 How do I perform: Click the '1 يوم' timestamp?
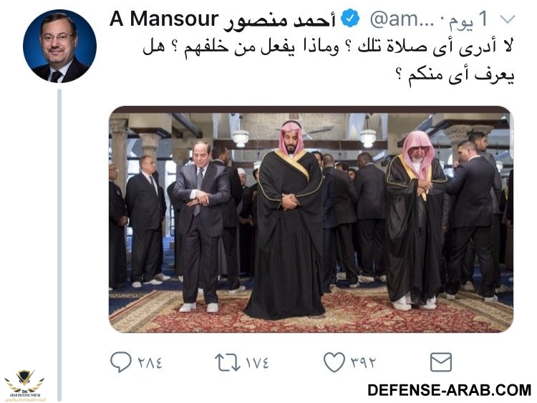pos(469,19)
